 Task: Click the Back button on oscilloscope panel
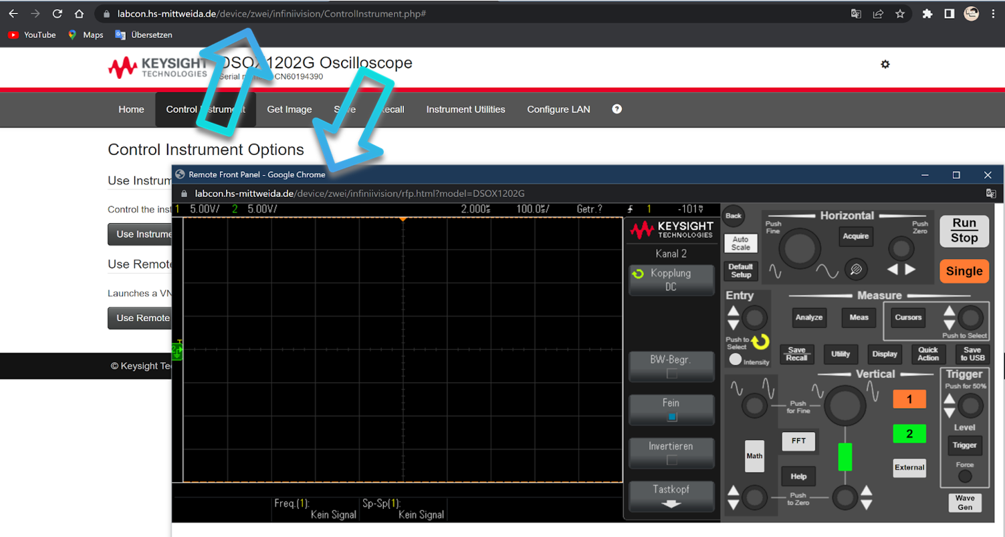tap(734, 216)
